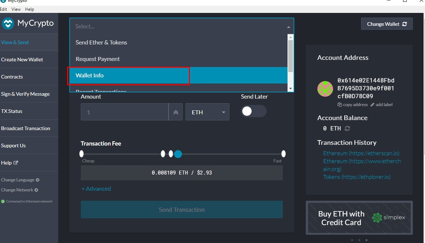Click the Cheap end fee slider mark
The image size is (425, 243).
coord(81,154)
